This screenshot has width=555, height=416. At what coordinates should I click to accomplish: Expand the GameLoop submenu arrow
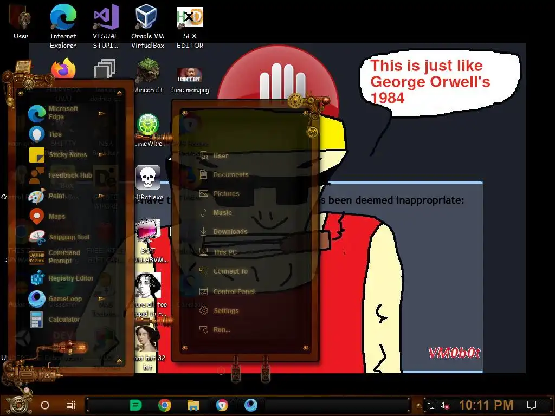pos(101,299)
